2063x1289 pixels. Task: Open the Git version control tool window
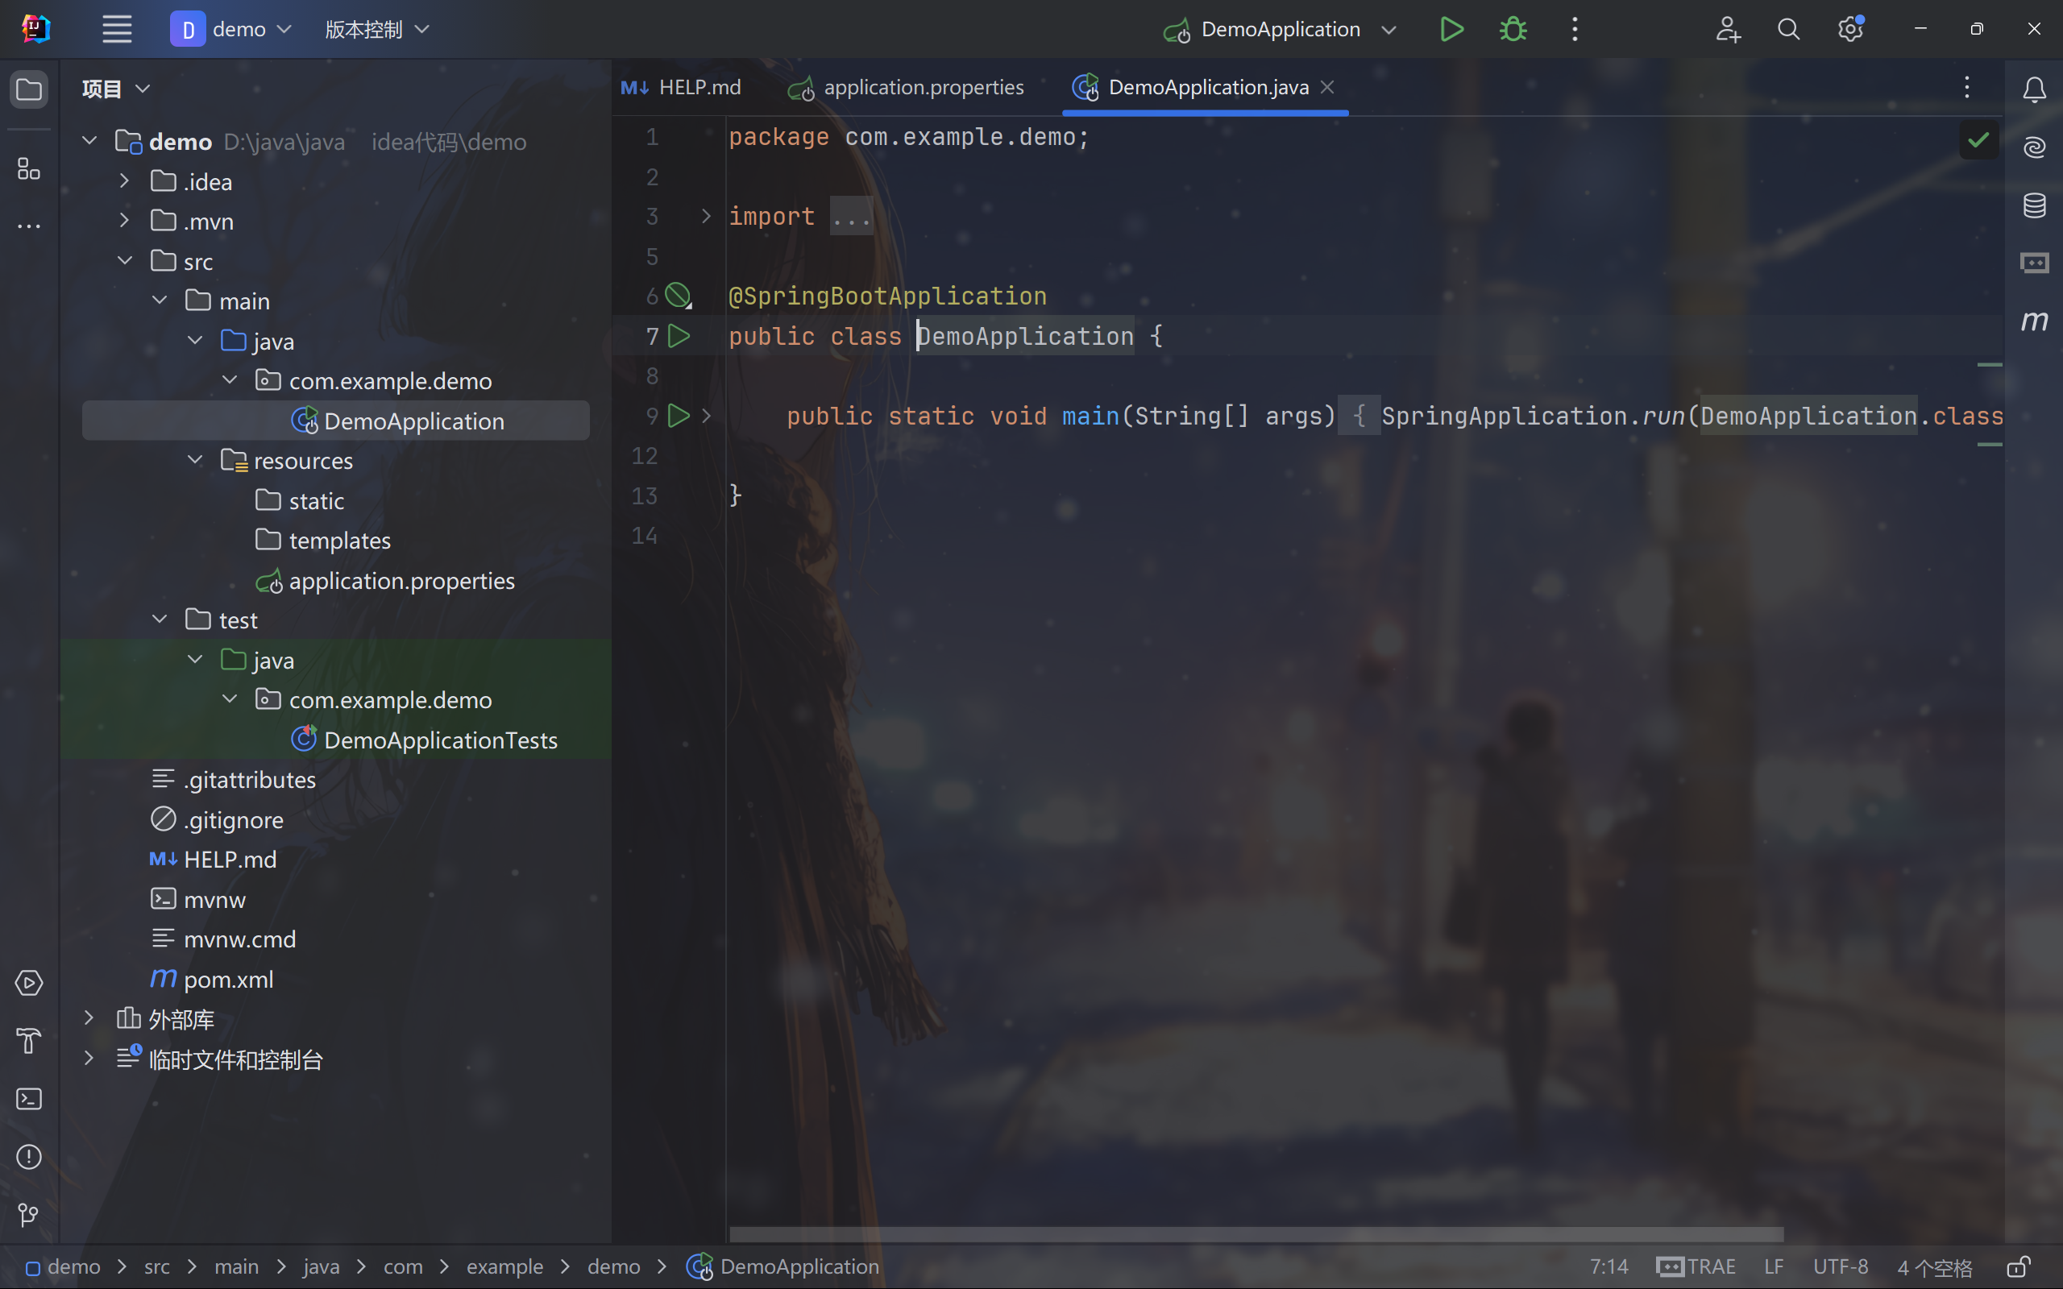[29, 1214]
